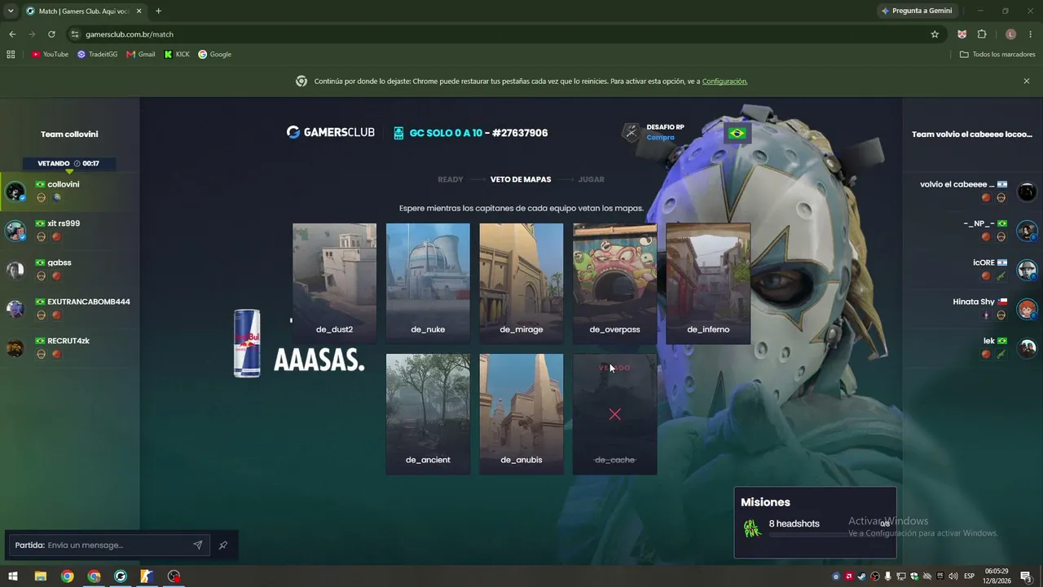The width and height of the screenshot is (1043, 587).
Task: Veto the de_dust2 map card
Action: coord(334,284)
